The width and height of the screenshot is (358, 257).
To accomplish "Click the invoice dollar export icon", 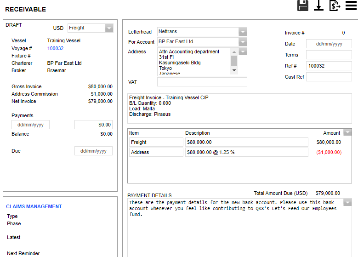I will (335, 6).
